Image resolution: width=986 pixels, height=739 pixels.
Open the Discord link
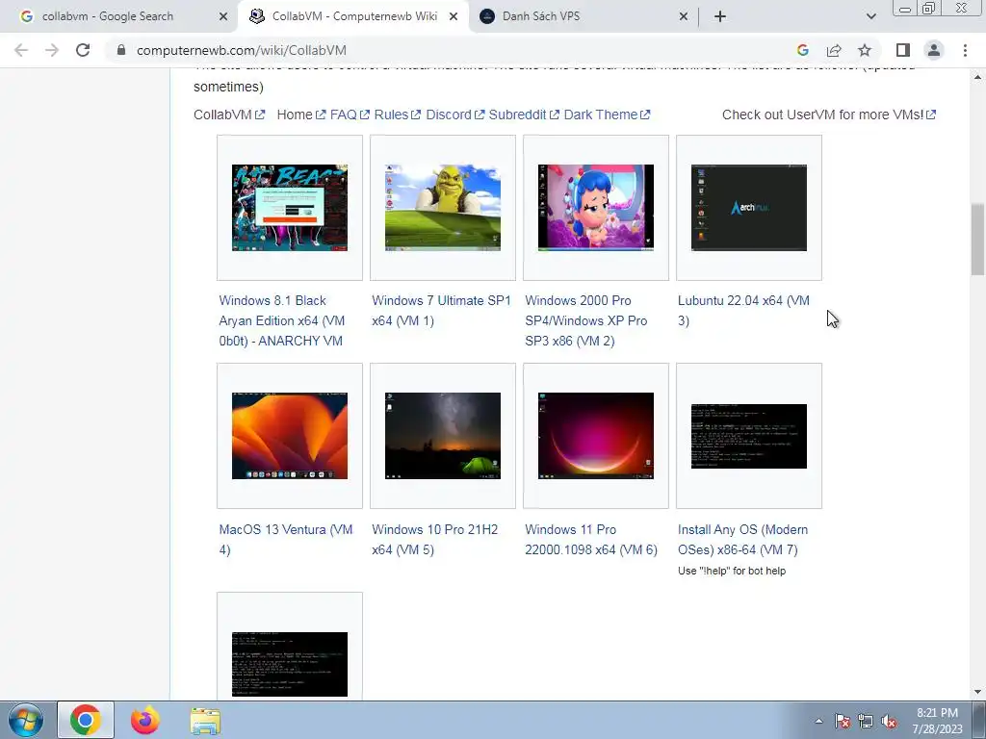[x=454, y=115]
